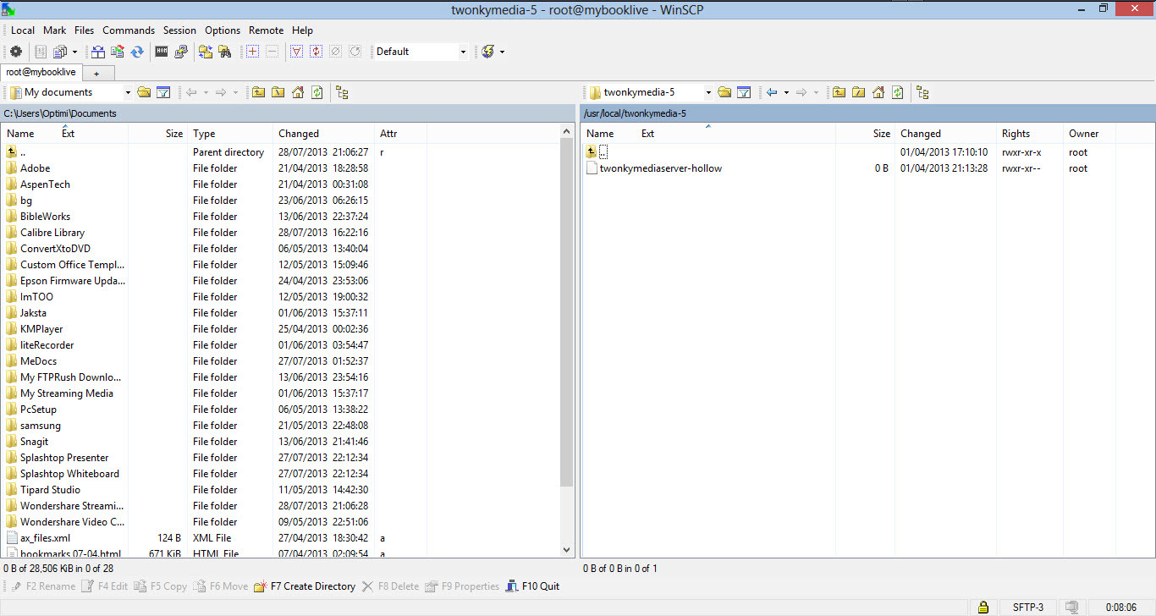Select the twonkymediaserver-hollow file

[661, 168]
